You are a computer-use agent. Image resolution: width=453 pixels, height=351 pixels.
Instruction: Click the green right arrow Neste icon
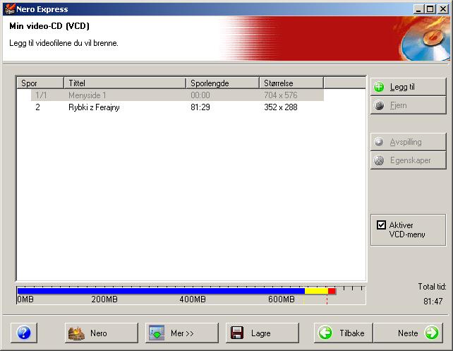click(x=431, y=333)
